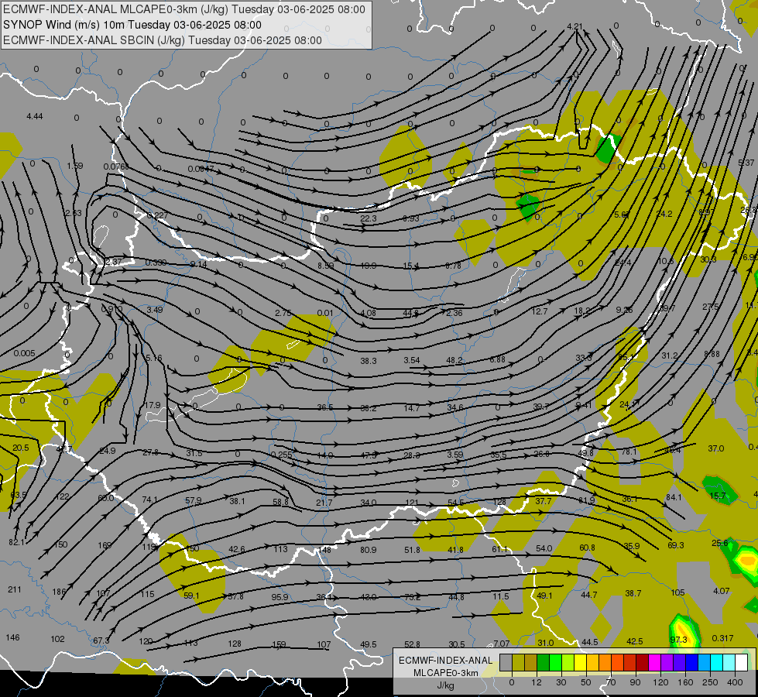Click the value 95.9 on the map
This screenshot has width=758, height=697.
point(280,597)
